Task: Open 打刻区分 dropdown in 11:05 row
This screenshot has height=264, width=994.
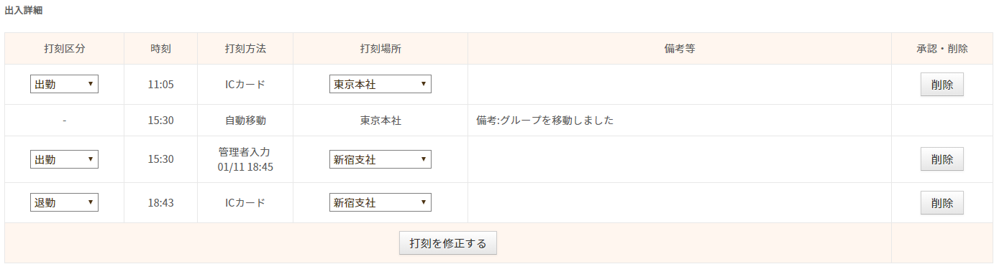Action: pyautogui.click(x=64, y=84)
